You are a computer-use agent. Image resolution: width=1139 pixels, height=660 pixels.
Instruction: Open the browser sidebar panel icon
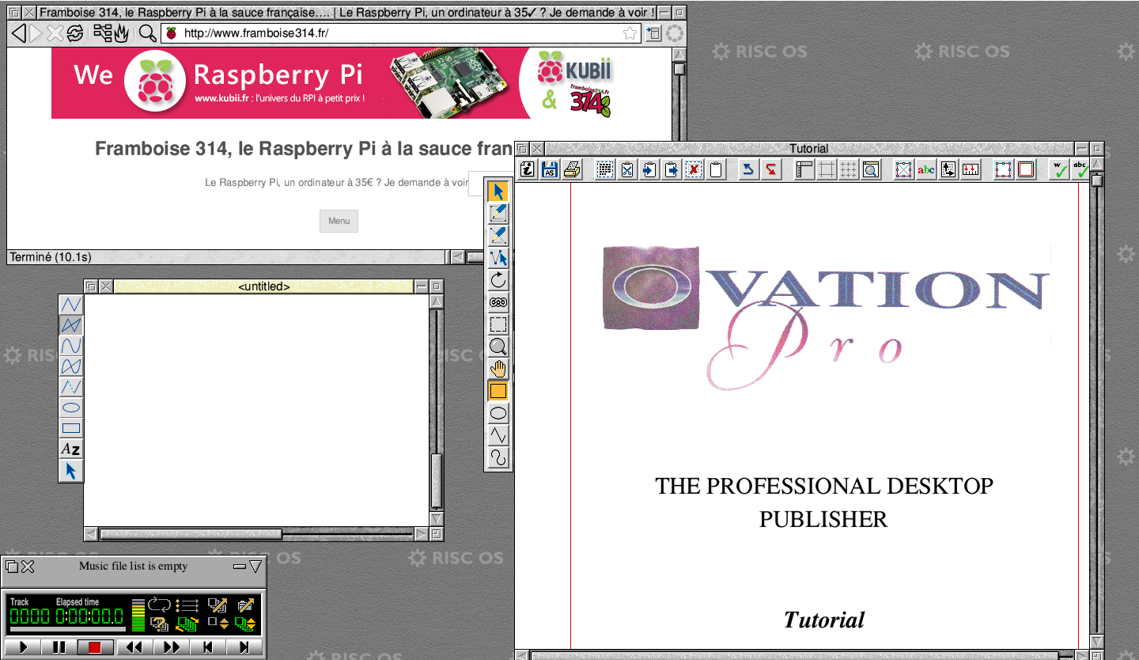coord(653,33)
